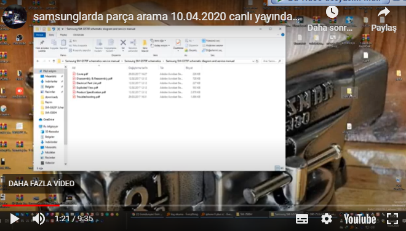This screenshot has width=406, height=231.
Task: Open the blue Dosya ribbon tab
Action: [x=39, y=35]
